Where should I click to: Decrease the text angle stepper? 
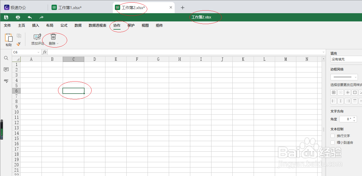pyautogui.click(x=354, y=121)
